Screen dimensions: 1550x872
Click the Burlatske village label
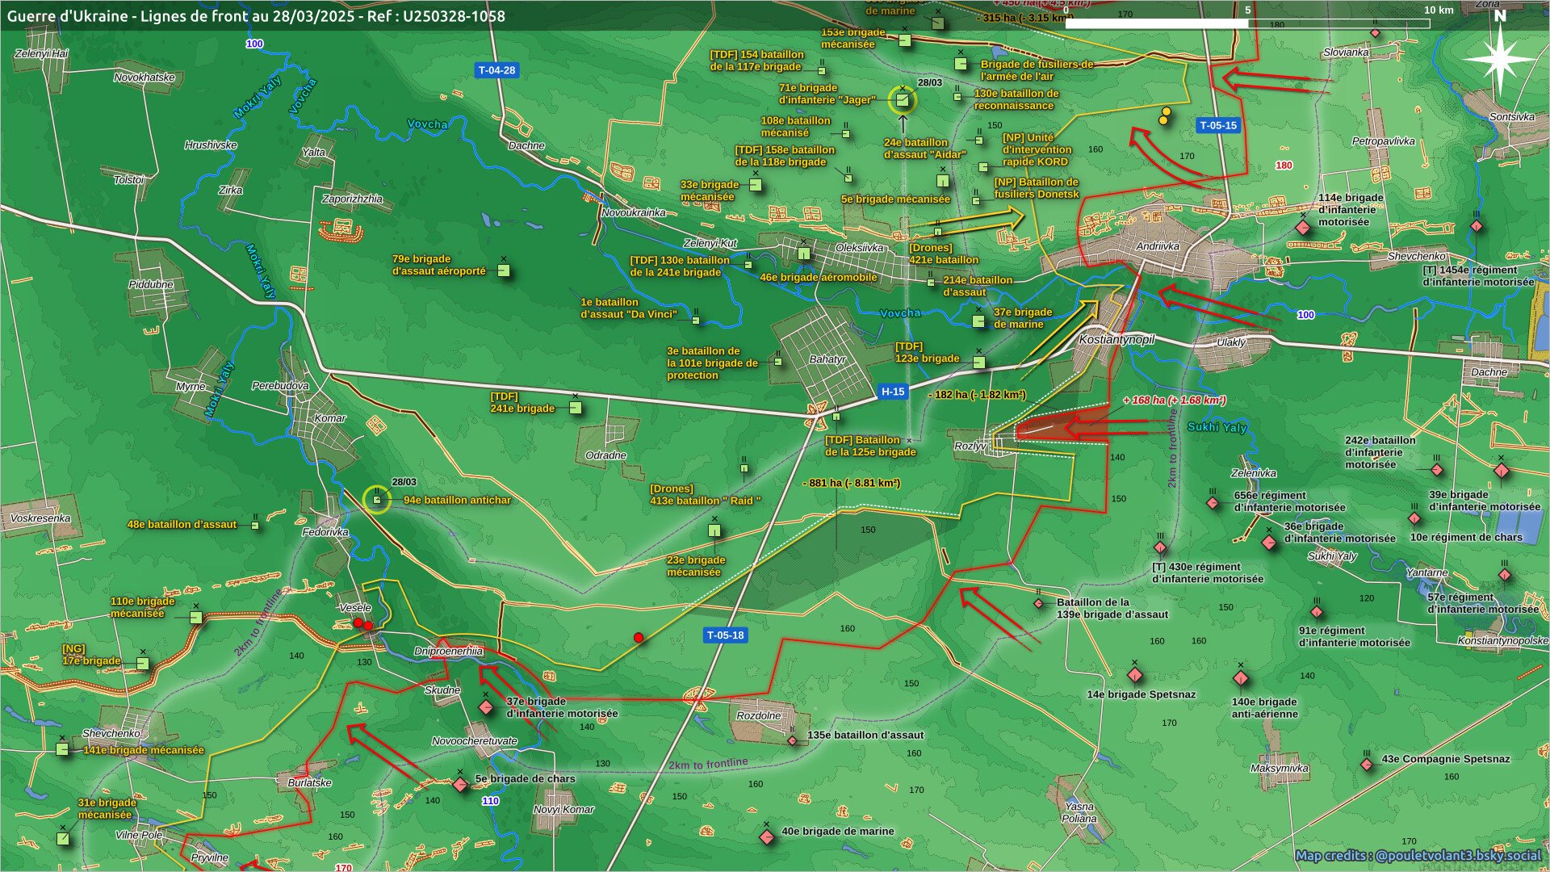click(310, 782)
